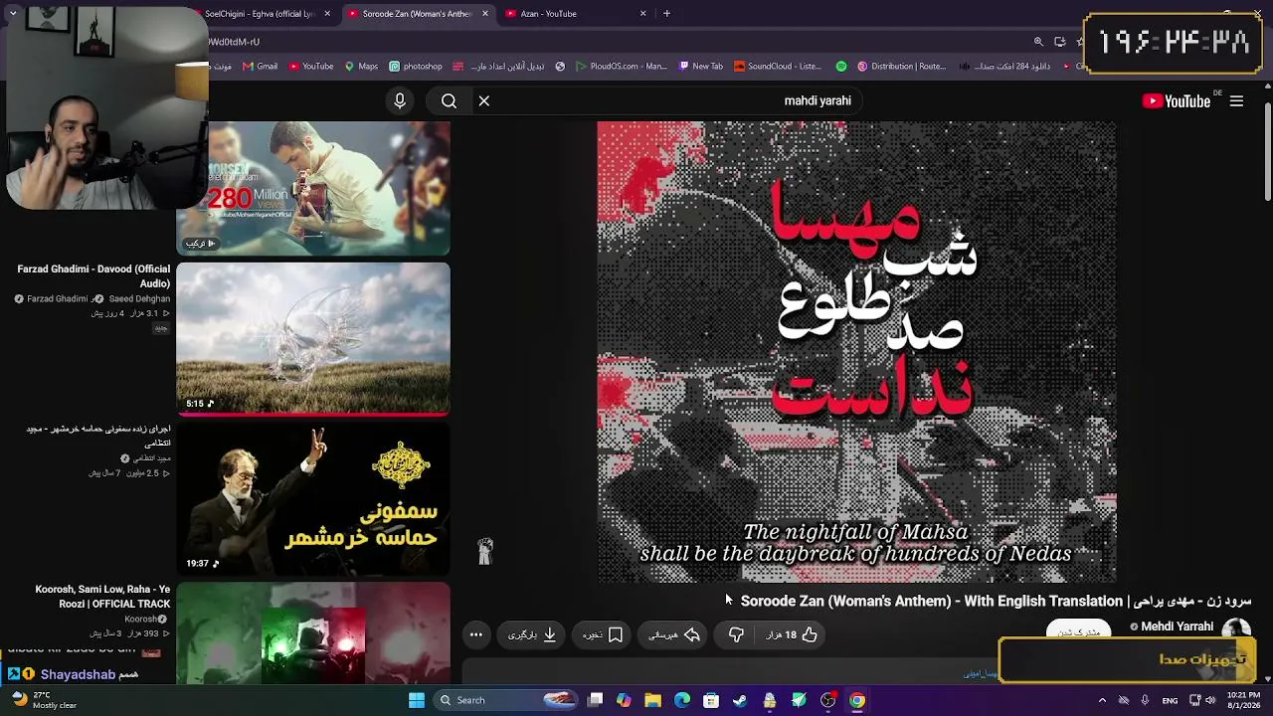Click the download button under the video
Screen dimensions: 1273x716
pos(532,634)
